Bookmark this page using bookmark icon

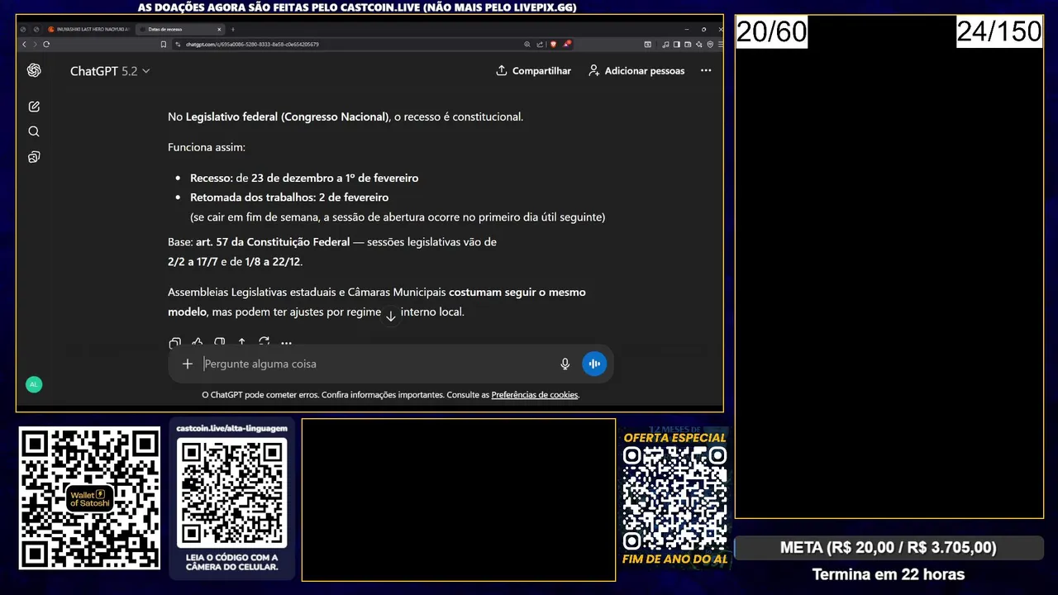tap(164, 44)
